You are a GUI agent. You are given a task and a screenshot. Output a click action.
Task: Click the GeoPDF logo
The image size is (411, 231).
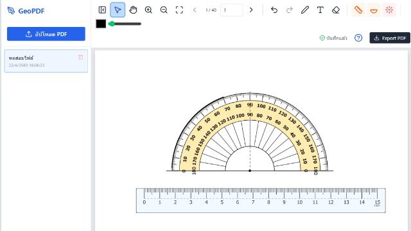tap(26, 11)
